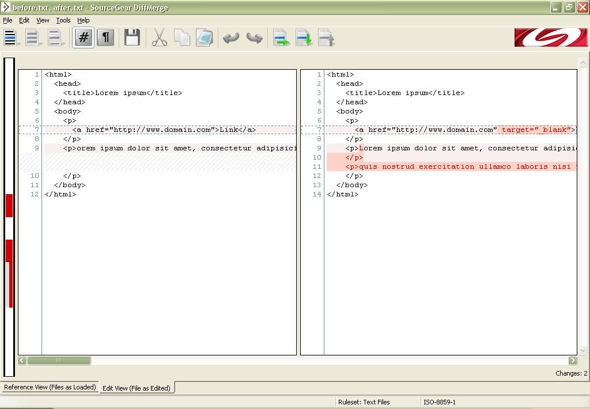Screen dimensions: 590x409
Task: Click right pane line 11 quis nostrud text
Action: pos(461,166)
